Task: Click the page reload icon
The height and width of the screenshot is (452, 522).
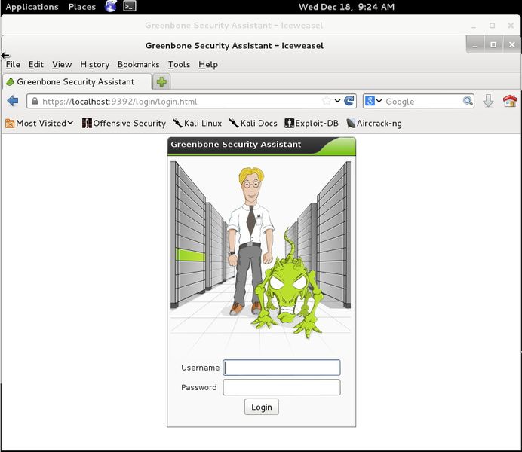Action: (349, 101)
